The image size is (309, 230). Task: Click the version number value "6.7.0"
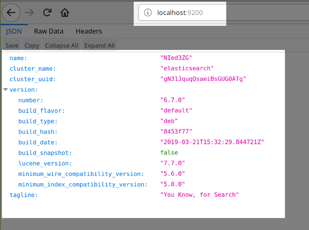click(172, 100)
